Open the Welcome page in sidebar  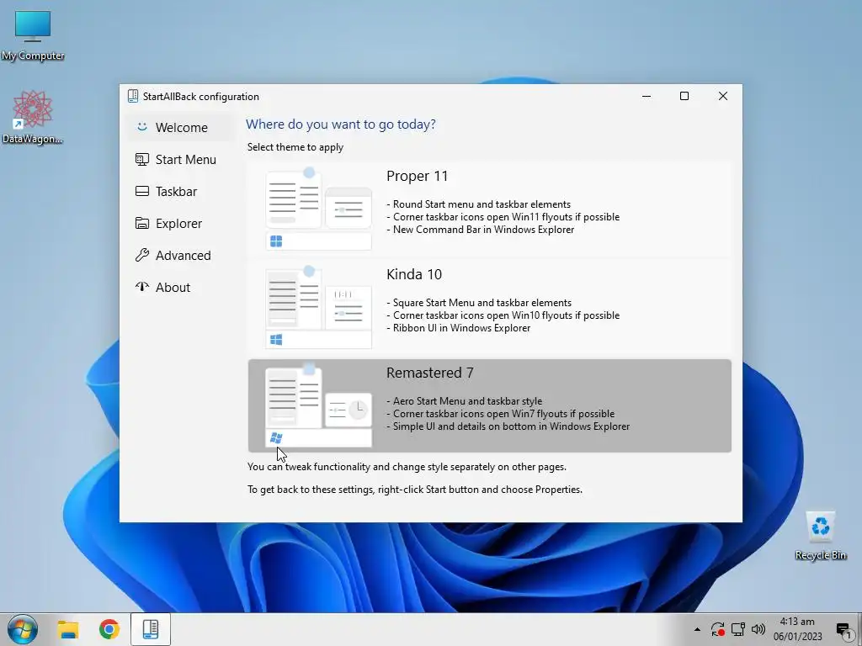tap(182, 128)
